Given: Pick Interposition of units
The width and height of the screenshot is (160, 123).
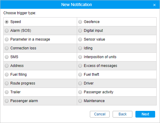Looking at the screenshot, I should (x=80, y=57).
